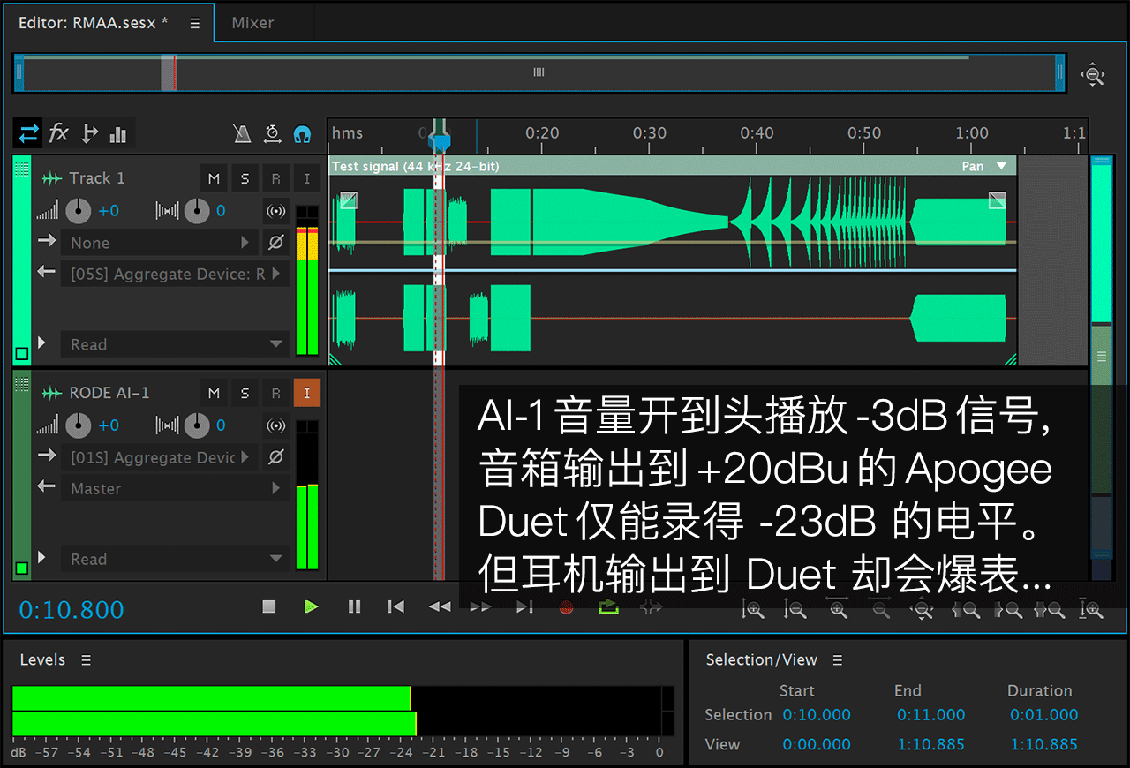Toggle Sum to Mono on Track 1
Image resolution: width=1130 pixels, height=768 pixels.
(276, 211)
